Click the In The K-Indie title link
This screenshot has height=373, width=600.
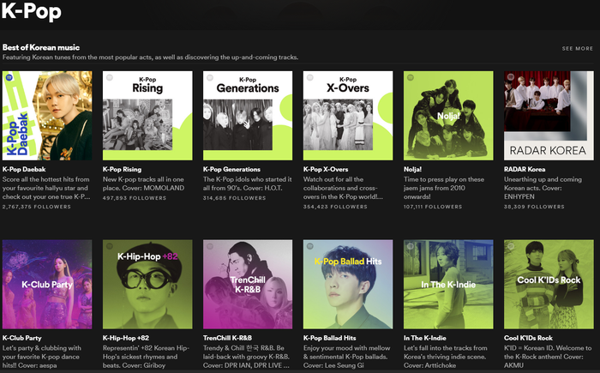point(425,338)
